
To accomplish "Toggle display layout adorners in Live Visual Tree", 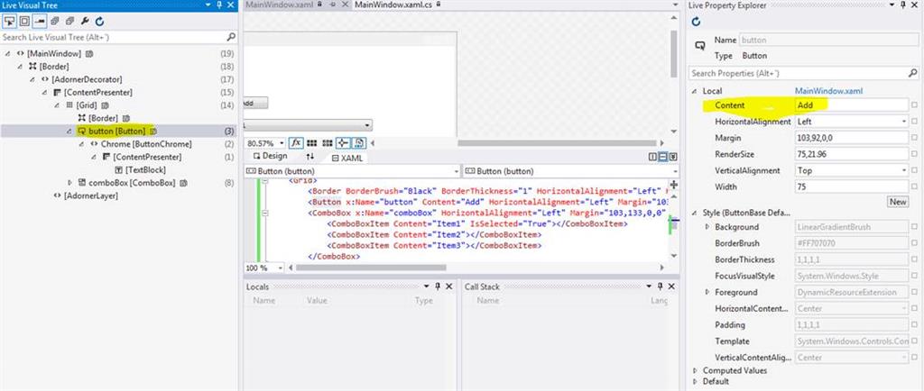I will 24,21.
